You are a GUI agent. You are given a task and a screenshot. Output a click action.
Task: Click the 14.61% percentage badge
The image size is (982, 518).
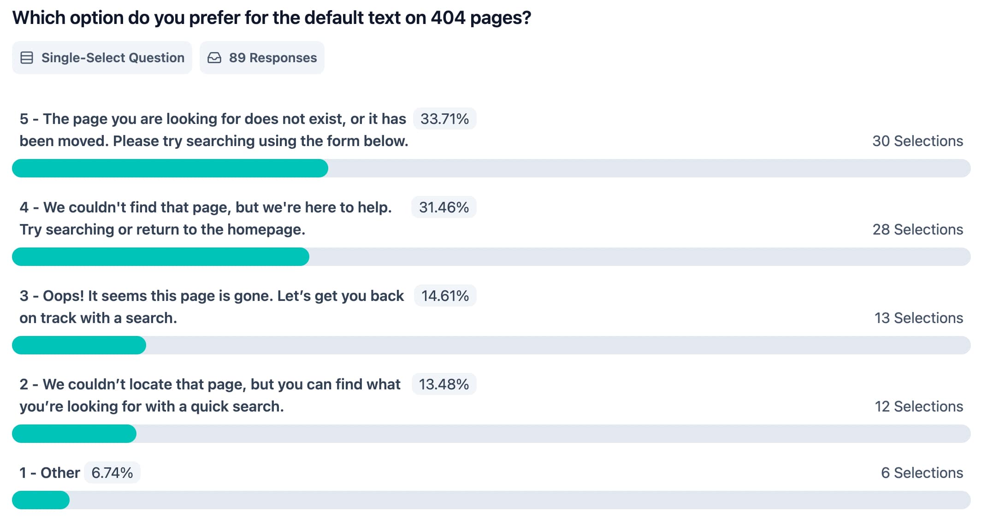[445, 296]
